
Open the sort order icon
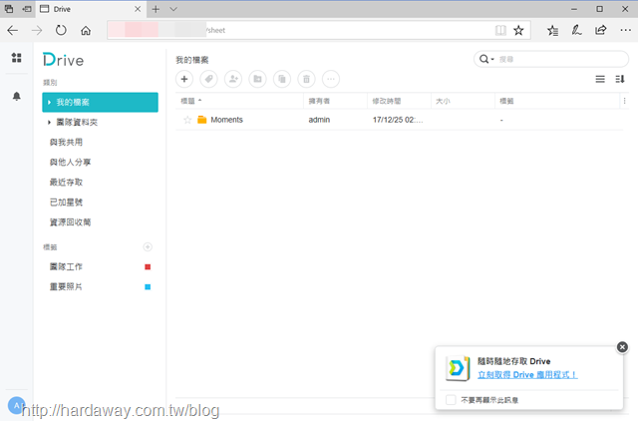coord(620,79)
